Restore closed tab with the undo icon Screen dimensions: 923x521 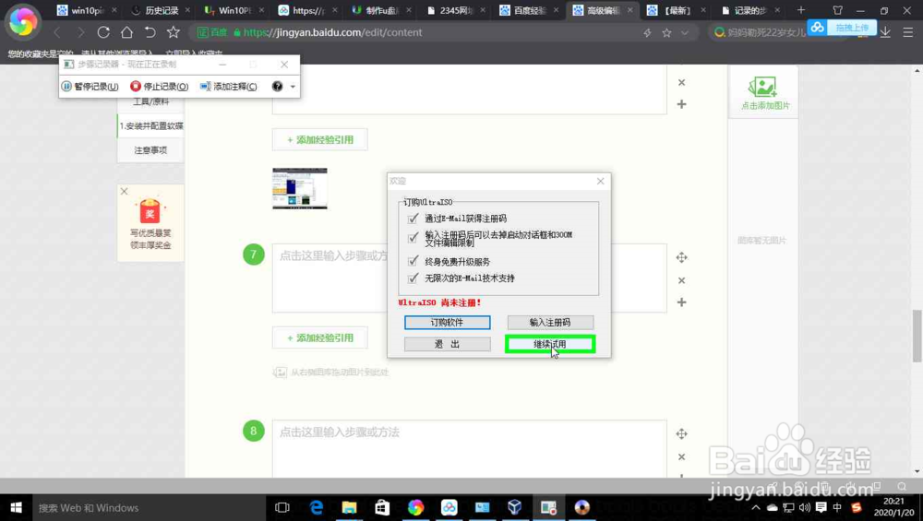pos(150,32)
